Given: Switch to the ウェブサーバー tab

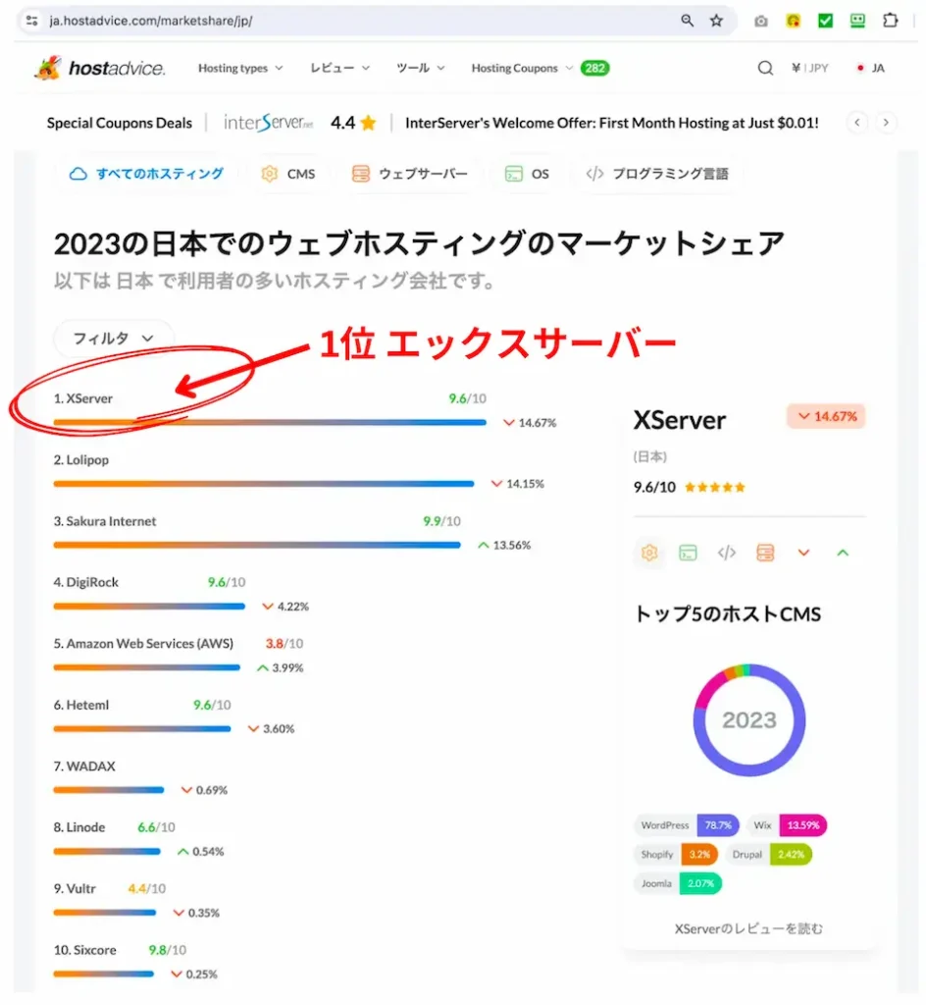Looking at the screenshot, I should (410, 174).
